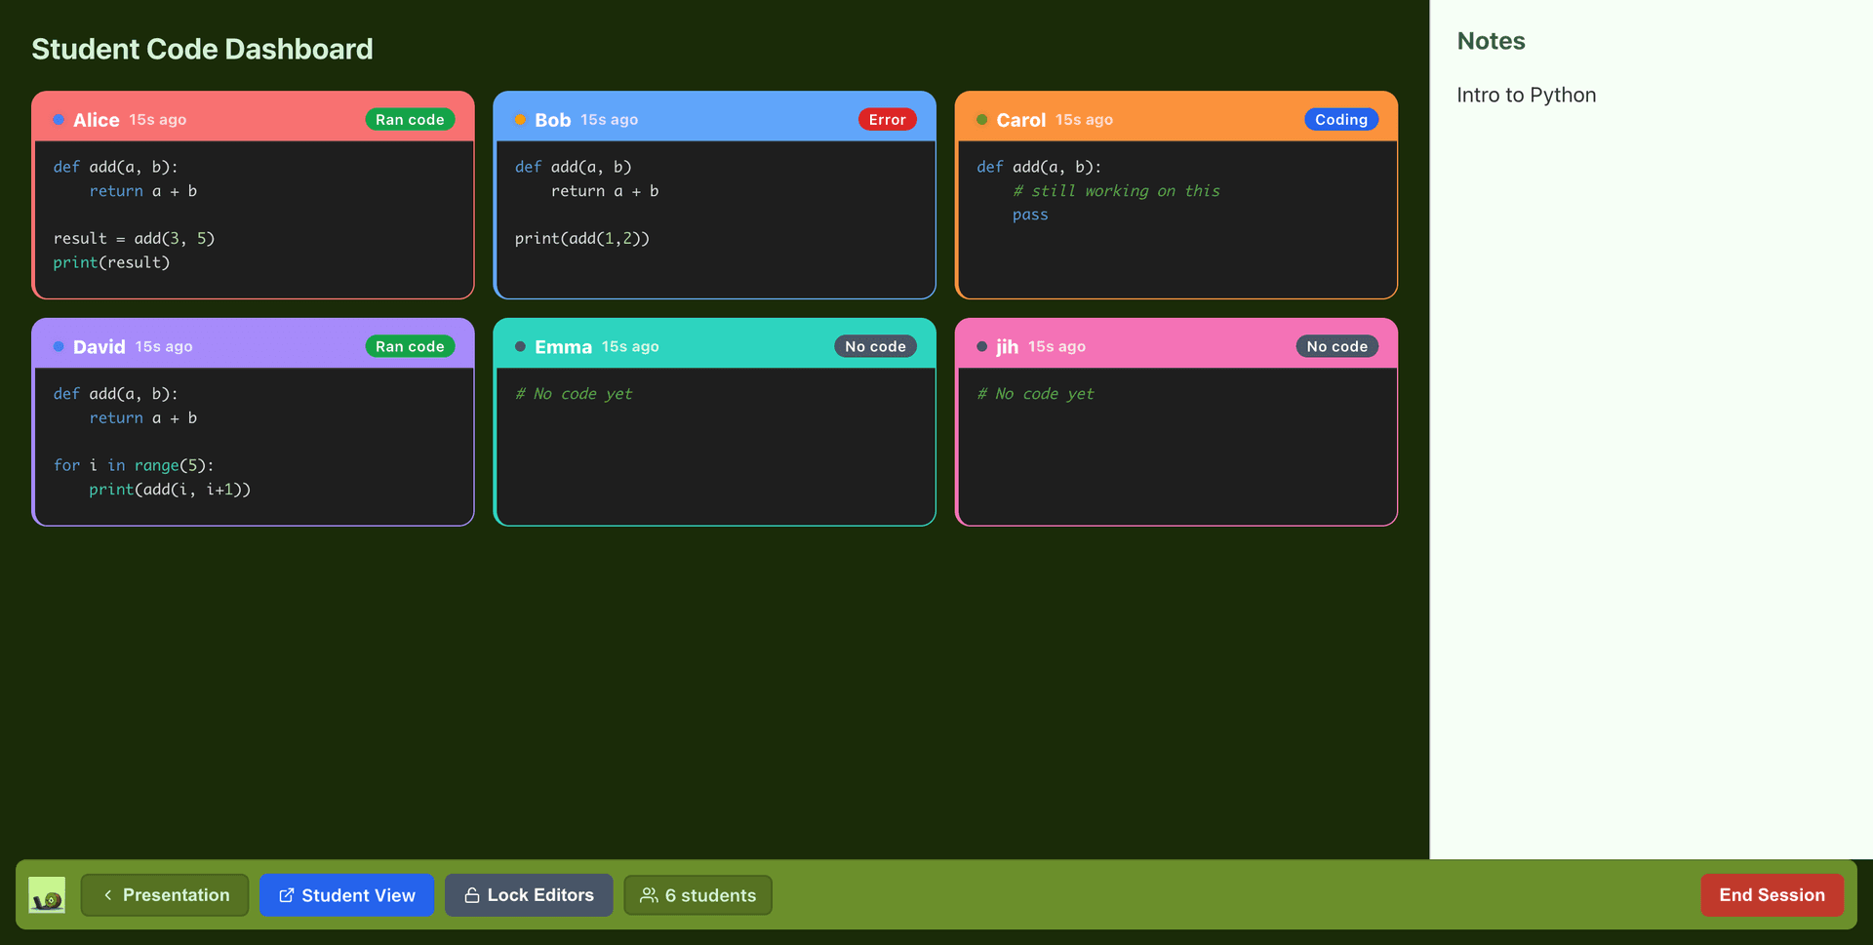Select Bob's student name
The height and width of the screenshot is (945, 1873).
coord(552,120)
